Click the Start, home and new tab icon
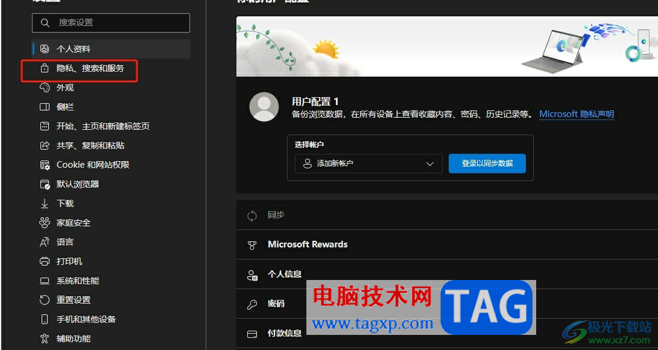The width and height of the screenshot is (658, 350). (45, 126)
